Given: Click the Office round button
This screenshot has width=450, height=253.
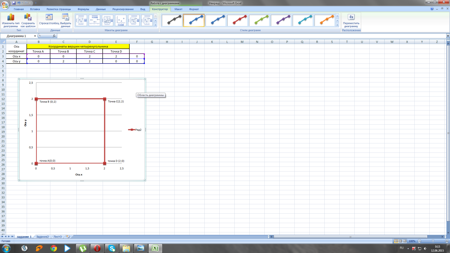Looking at the screenshot, I should (x=5, y=5).
